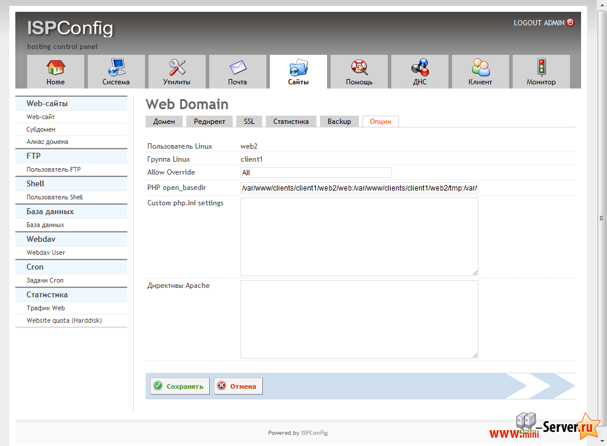Cancel changes with the Отмена button

[x=239, y=386]
